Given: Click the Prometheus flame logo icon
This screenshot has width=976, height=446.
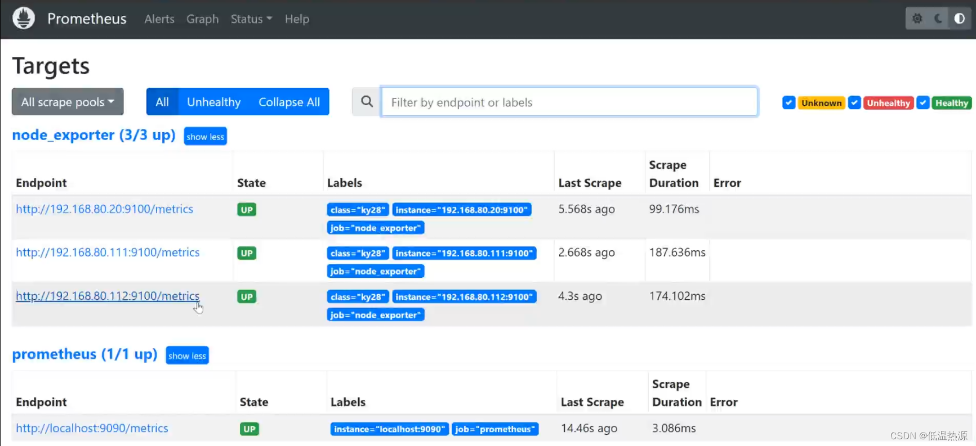Looking at the screenshot, I should 24,19.
